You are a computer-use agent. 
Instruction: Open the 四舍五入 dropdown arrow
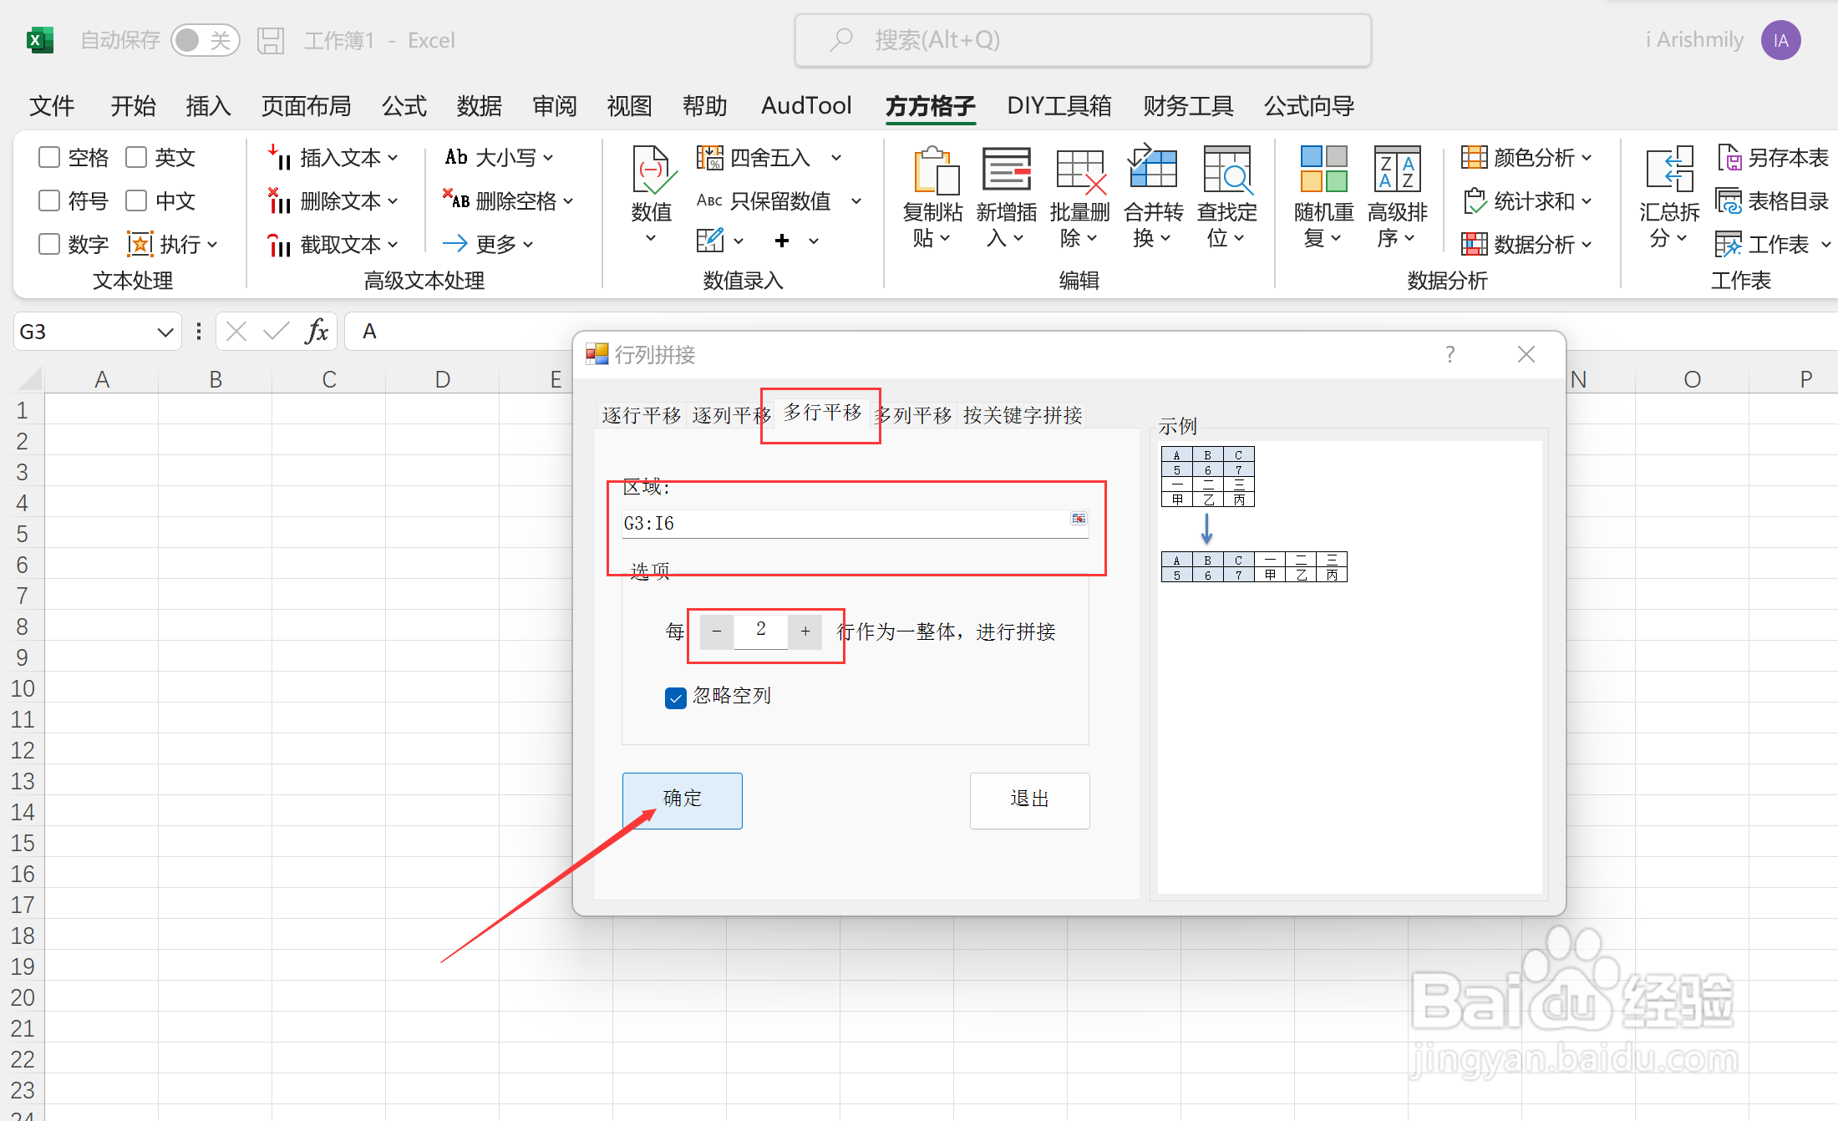(838, 157)
